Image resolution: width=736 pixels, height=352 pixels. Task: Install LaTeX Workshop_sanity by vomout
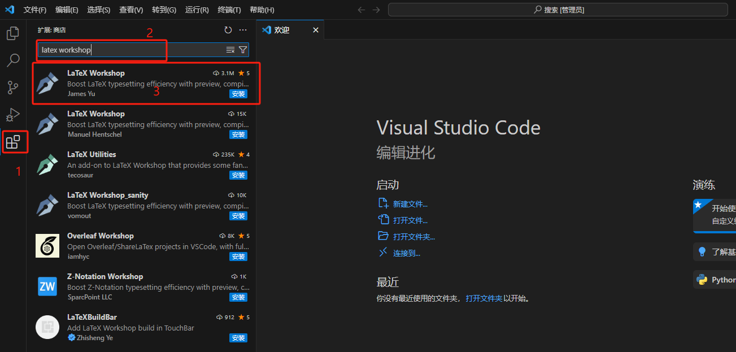click(238, 216)
